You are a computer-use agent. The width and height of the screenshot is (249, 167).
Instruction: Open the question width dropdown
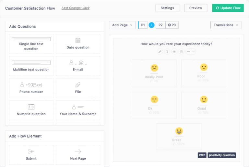click(x=190, y=52)
